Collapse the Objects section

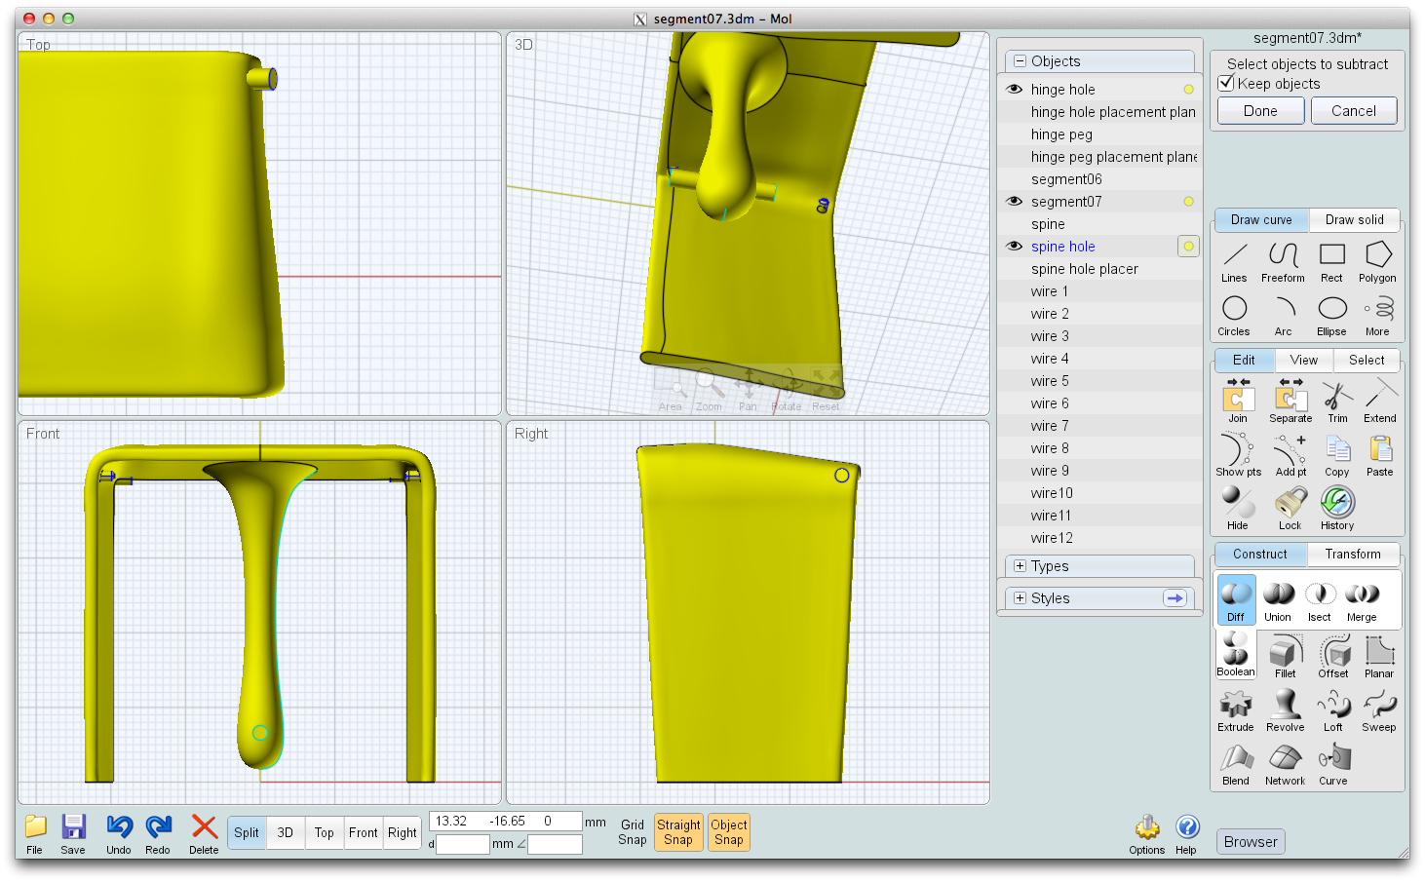(1021, 60)
